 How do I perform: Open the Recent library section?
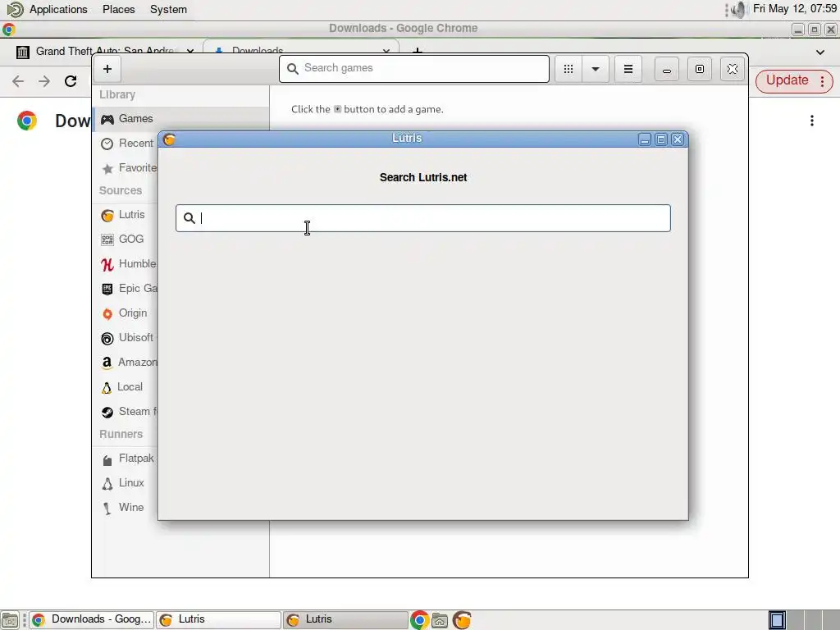click(127, 144)
